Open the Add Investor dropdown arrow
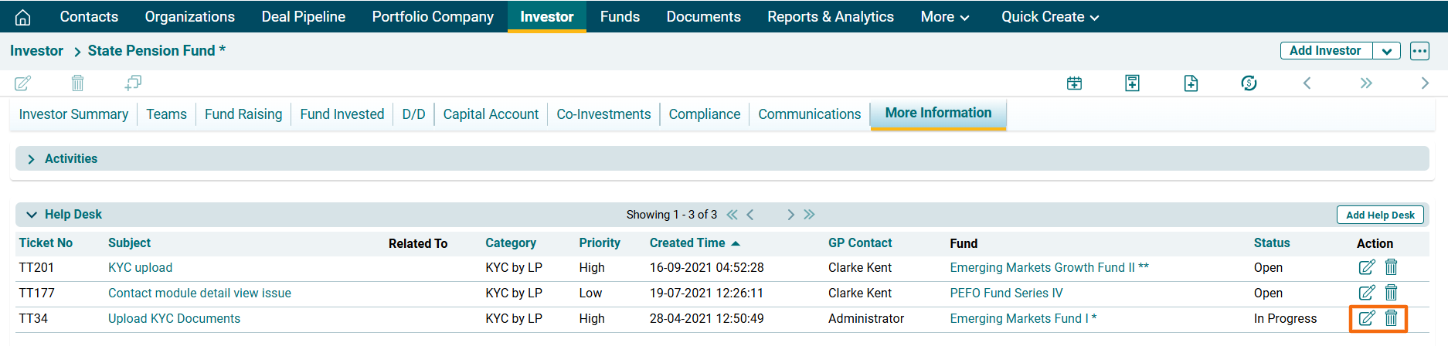Image resolution: width=1448 pixels, height=346 pixels. point(1386,51)
